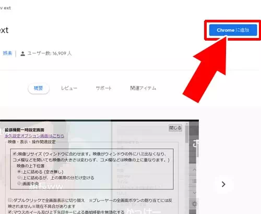The width and height of the screenshot is (261, 214).
Task: Click the user count person icon
Action: coord(22,54)
